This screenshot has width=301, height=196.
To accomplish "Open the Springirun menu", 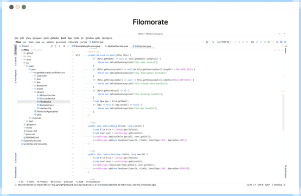I will point(107,38).
